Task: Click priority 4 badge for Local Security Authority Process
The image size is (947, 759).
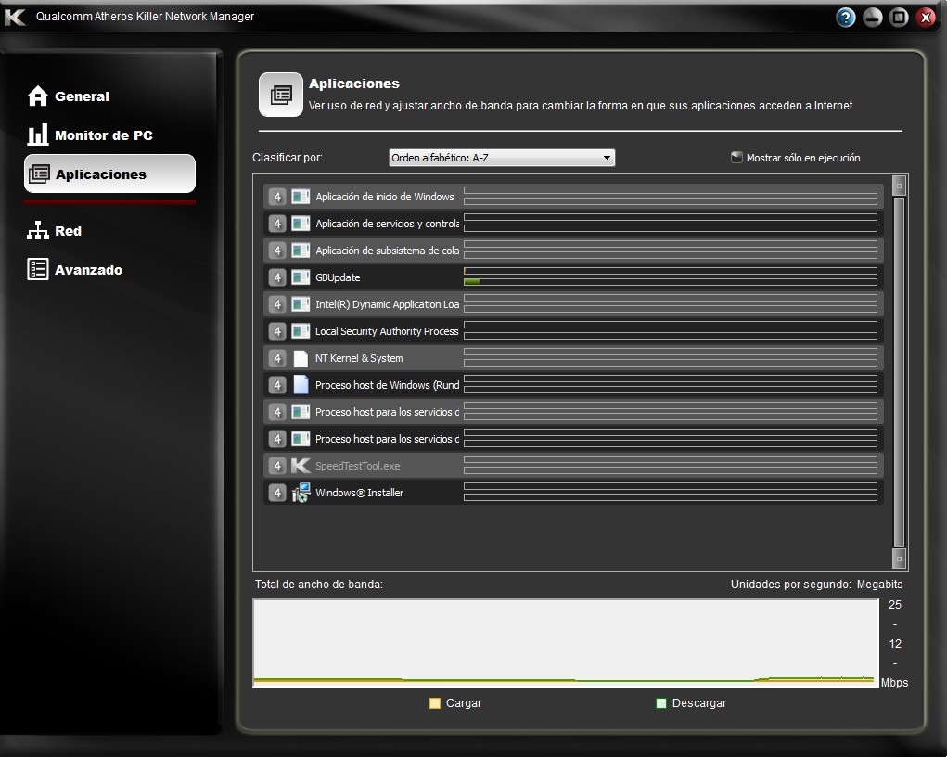Action: pyautogui.click(x=277, y=331)
